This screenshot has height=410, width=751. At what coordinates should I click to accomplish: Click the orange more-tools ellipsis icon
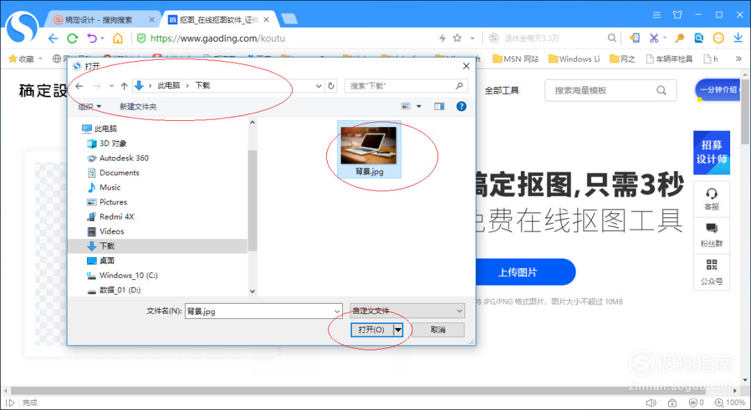click(718, 38)
